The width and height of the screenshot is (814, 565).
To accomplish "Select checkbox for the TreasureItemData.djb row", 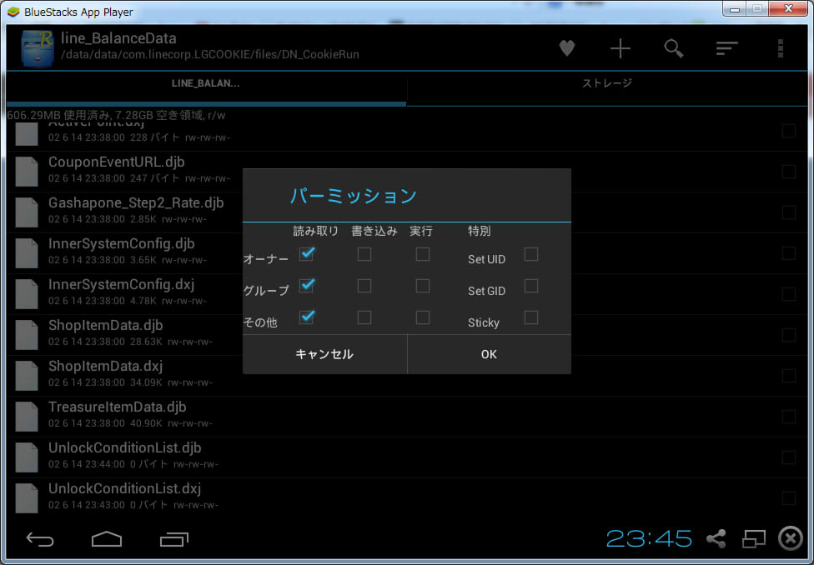I will (789, 417).
